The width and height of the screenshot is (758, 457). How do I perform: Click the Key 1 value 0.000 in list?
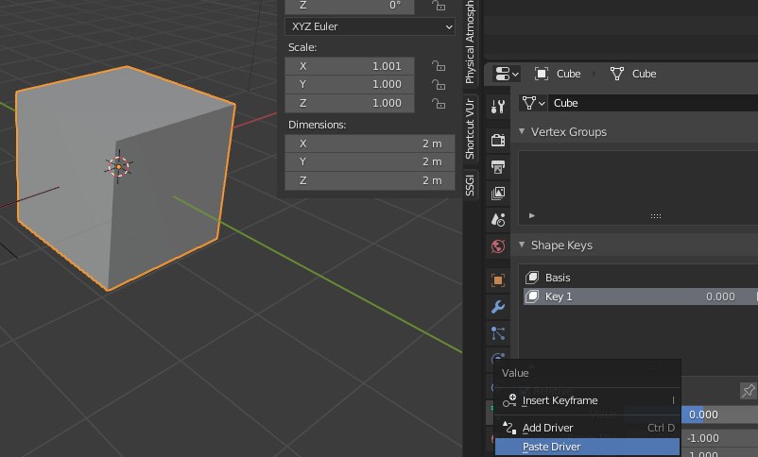point(720,296)
